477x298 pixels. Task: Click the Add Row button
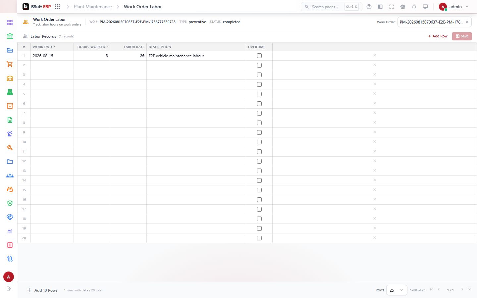pos(438,36)
